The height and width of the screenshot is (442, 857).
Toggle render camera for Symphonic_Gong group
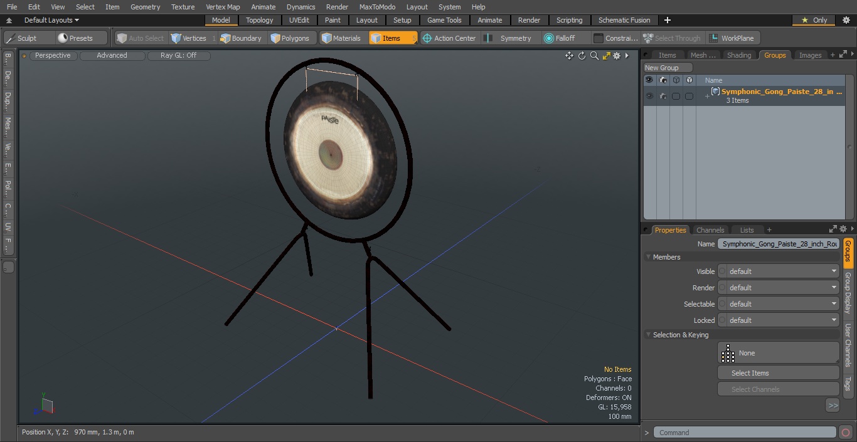pos(663,96)
